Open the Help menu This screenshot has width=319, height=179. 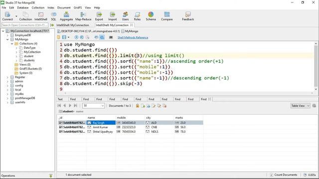(x=97, y=7)
